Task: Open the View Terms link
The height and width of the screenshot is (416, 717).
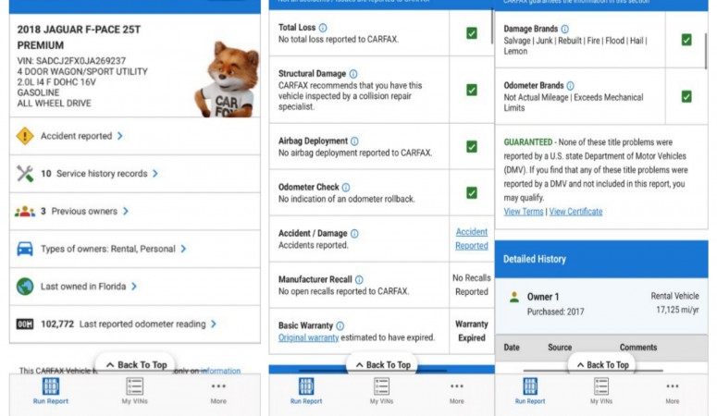Action: 523,212
